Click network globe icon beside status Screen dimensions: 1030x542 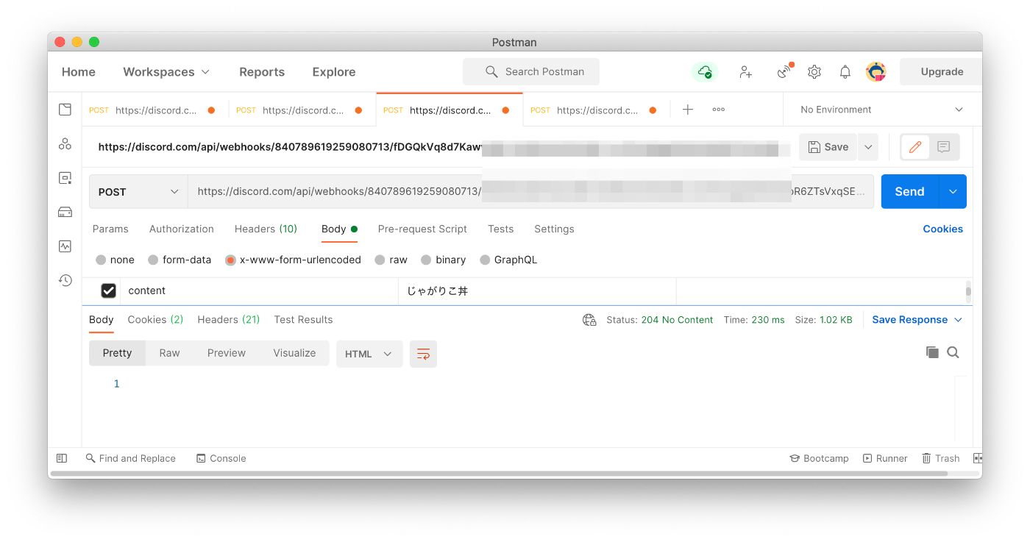pos(589,320)
